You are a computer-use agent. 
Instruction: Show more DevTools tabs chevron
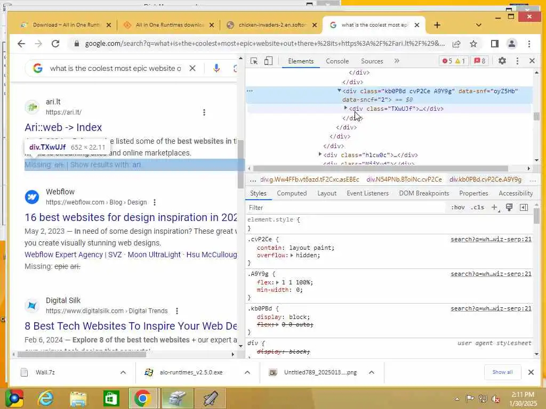tap(397, 61)
